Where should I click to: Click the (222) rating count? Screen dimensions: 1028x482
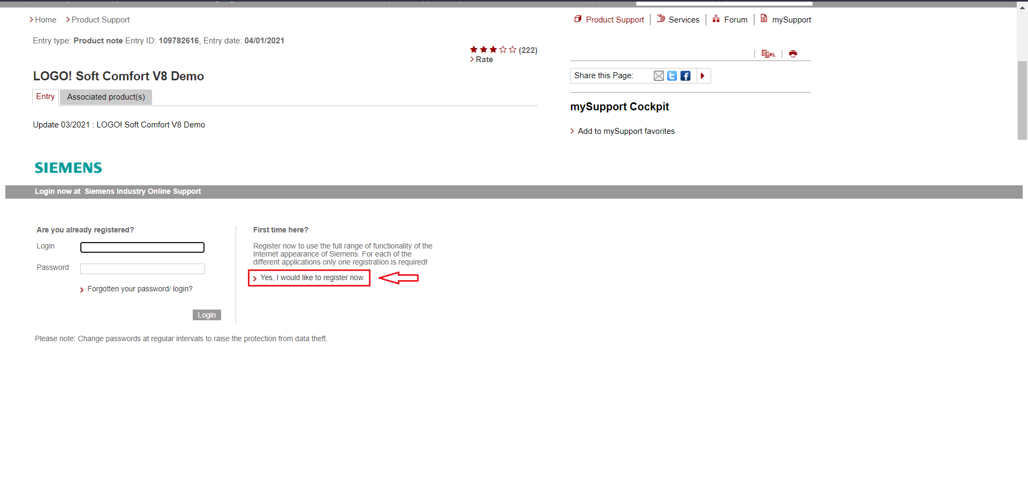point(528,50)
